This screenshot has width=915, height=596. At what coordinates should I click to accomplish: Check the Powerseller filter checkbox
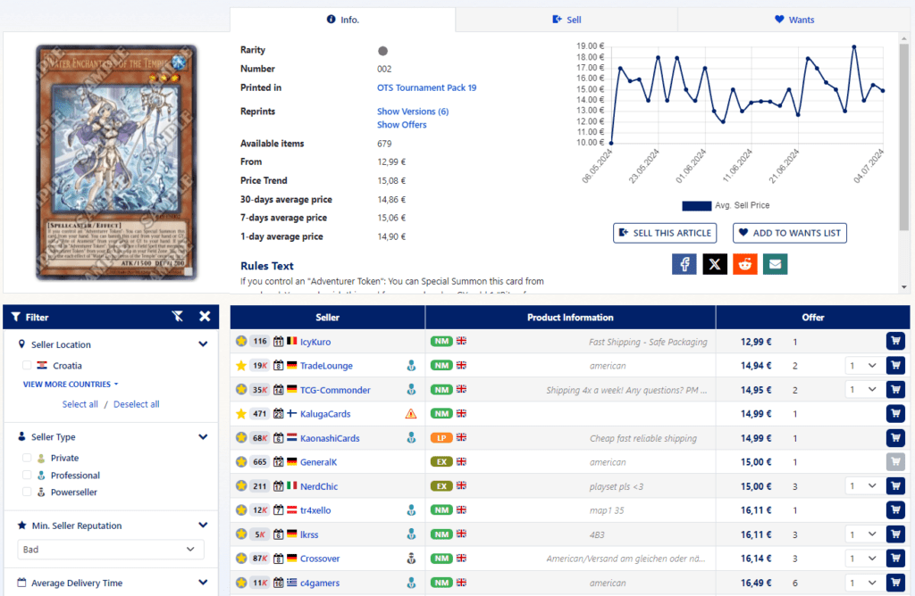(x=27, y=492)
